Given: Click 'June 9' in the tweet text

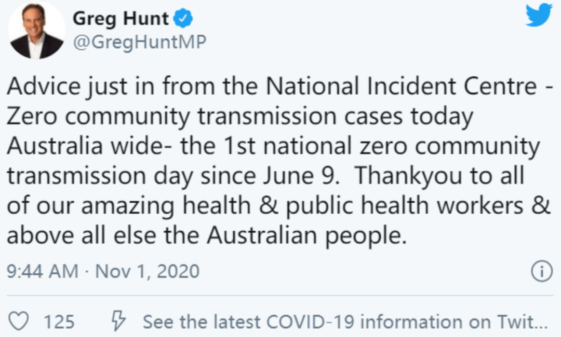Looking at the screenshot, I should [301, 176].
